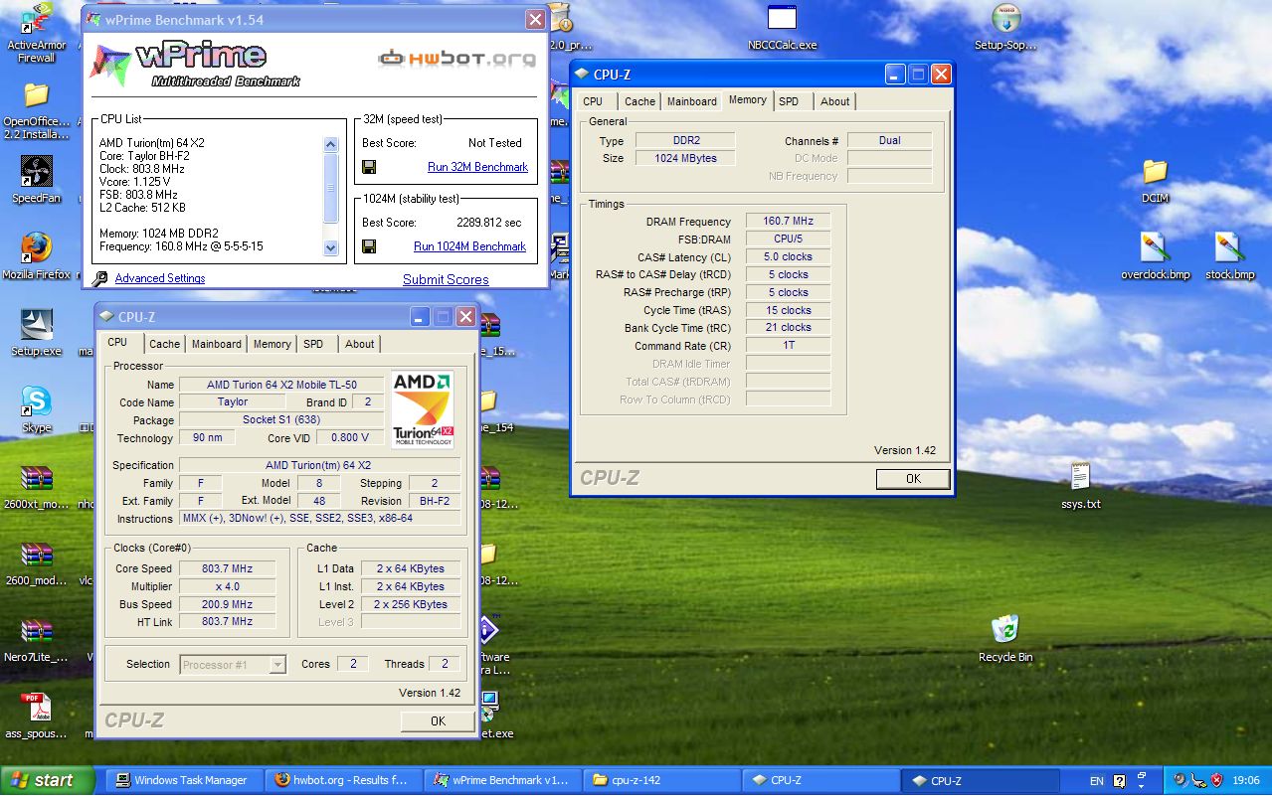Click the floppy save icon for 1024M test

(369, 246)
